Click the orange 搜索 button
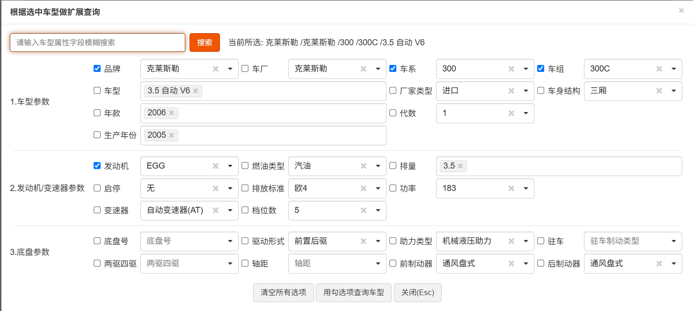 click(204, 42)
